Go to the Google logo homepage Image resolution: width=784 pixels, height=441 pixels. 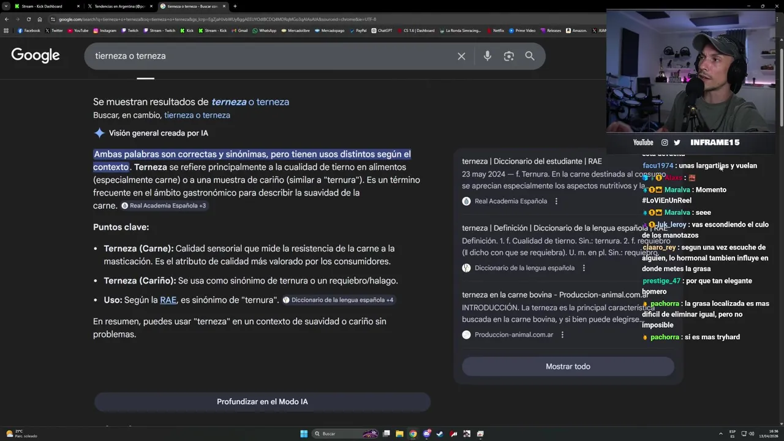(x=36, y=55)
